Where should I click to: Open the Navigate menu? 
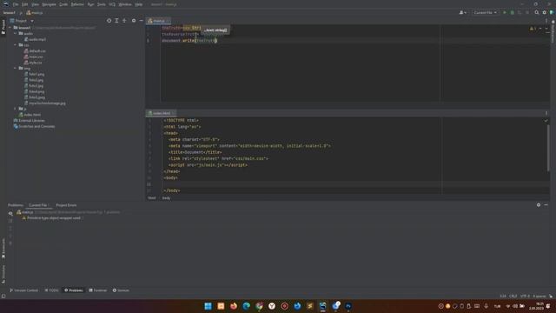tap(49, 4)
